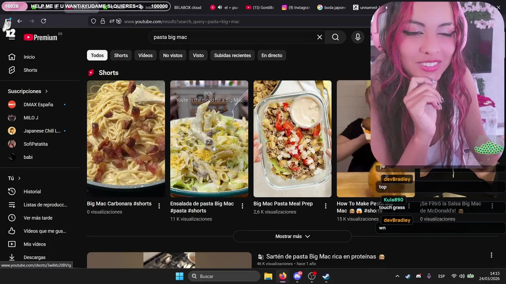Open options for Sartén de pasta Big Mac video

(491, 255)
